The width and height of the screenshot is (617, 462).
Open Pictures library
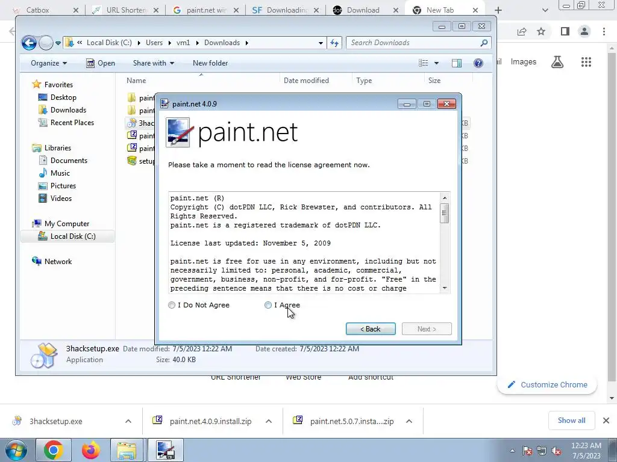pyautogui.click(x=63, y=185)
